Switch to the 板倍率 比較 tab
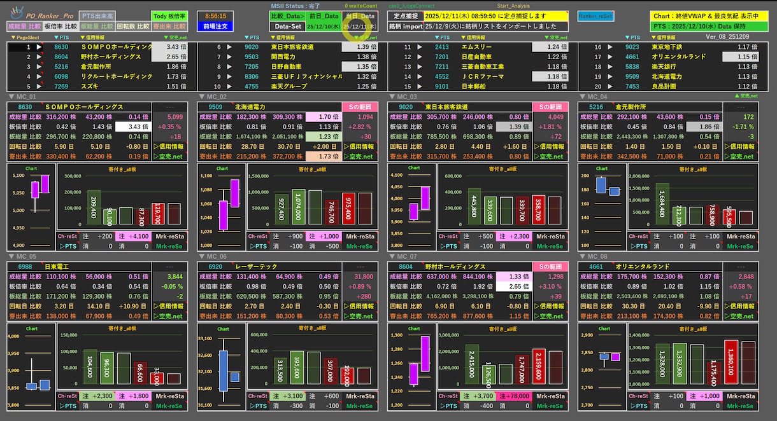The image size is (777, 421). tap(61, 27)
